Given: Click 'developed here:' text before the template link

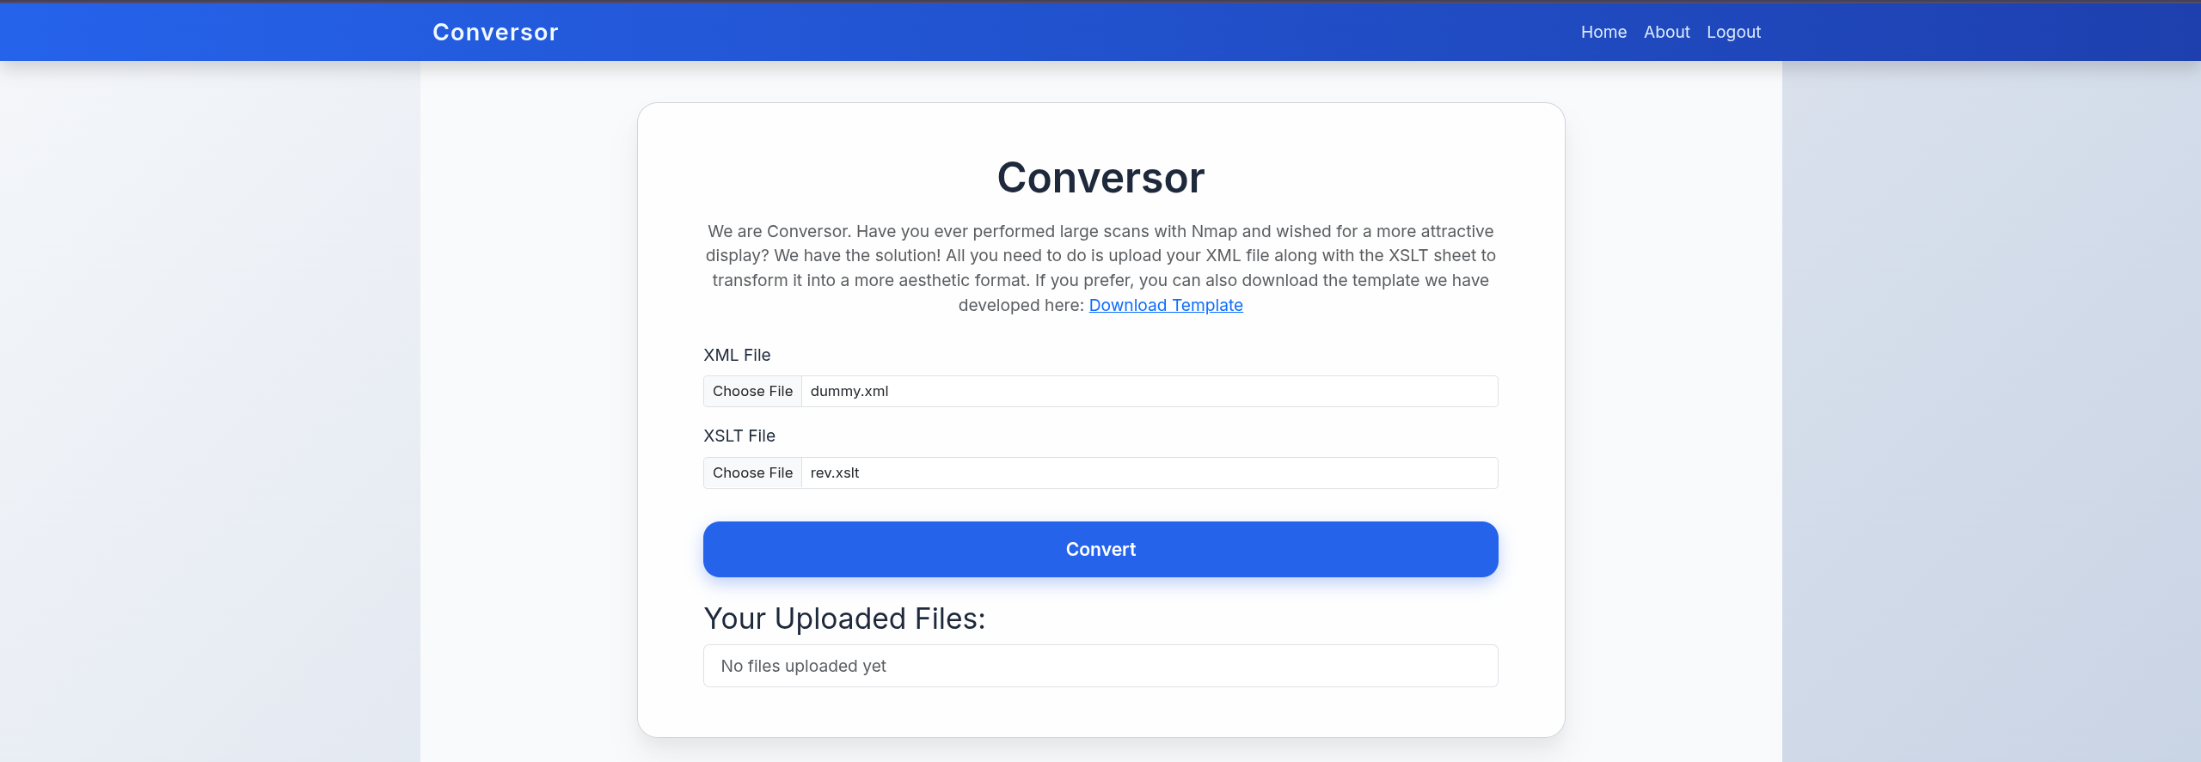Looking at the screenshot, I should 1021,305.
